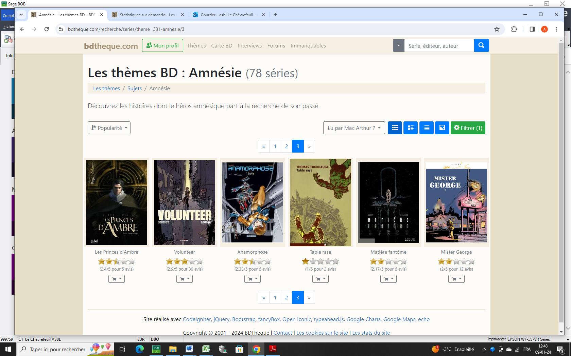This screenshot has height=356, width=571.
Task: Open cart dropdown under Matière fantôme
Action: coord(388,279)
